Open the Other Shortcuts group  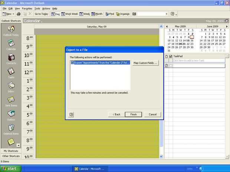point(11,156)
